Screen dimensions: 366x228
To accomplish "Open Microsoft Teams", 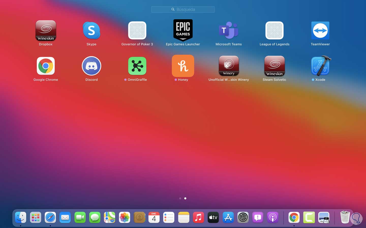I will 229,31.
